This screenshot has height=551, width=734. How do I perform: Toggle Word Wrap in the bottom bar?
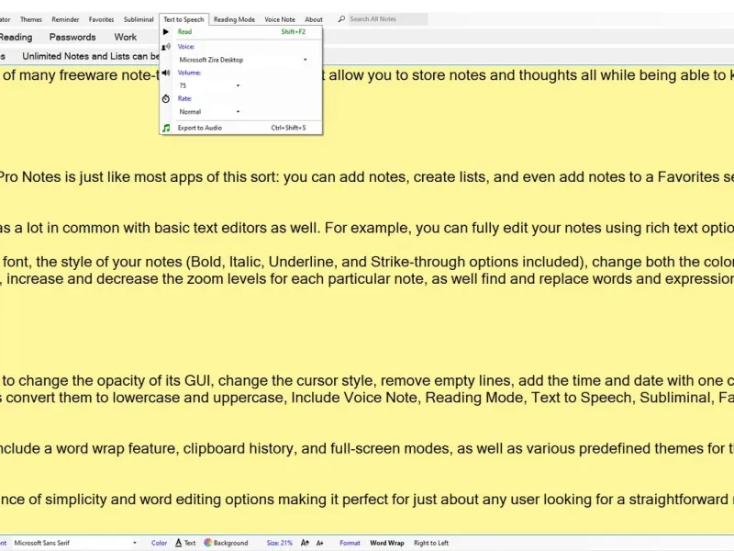(x=387, y=543)
